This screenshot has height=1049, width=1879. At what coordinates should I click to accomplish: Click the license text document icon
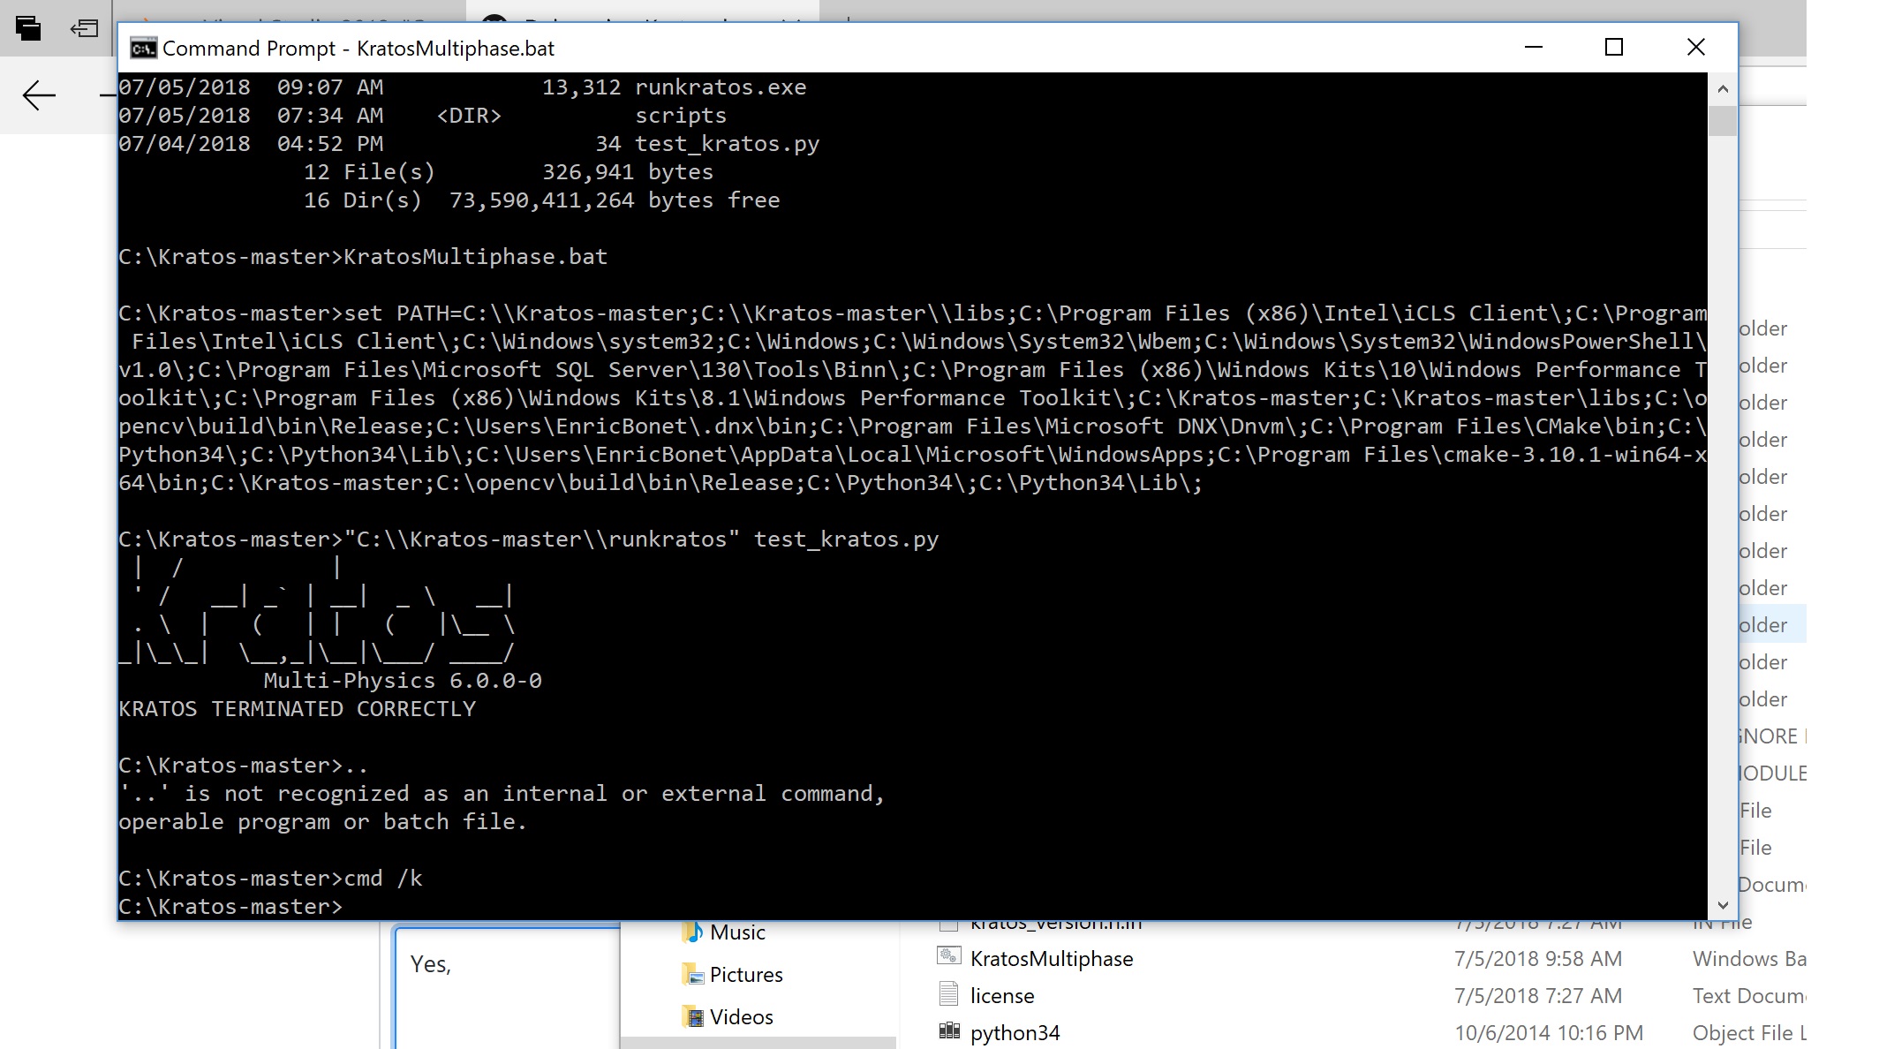pyautogui.click(x=948, y=994)
